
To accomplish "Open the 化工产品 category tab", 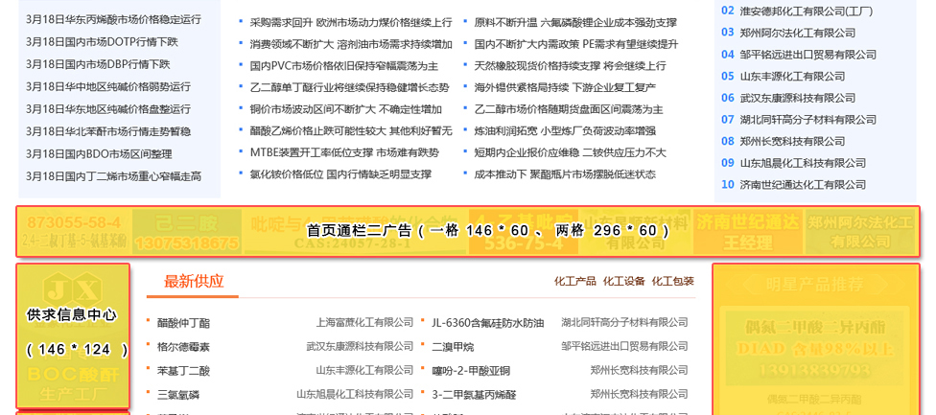I will pos(574,281).
